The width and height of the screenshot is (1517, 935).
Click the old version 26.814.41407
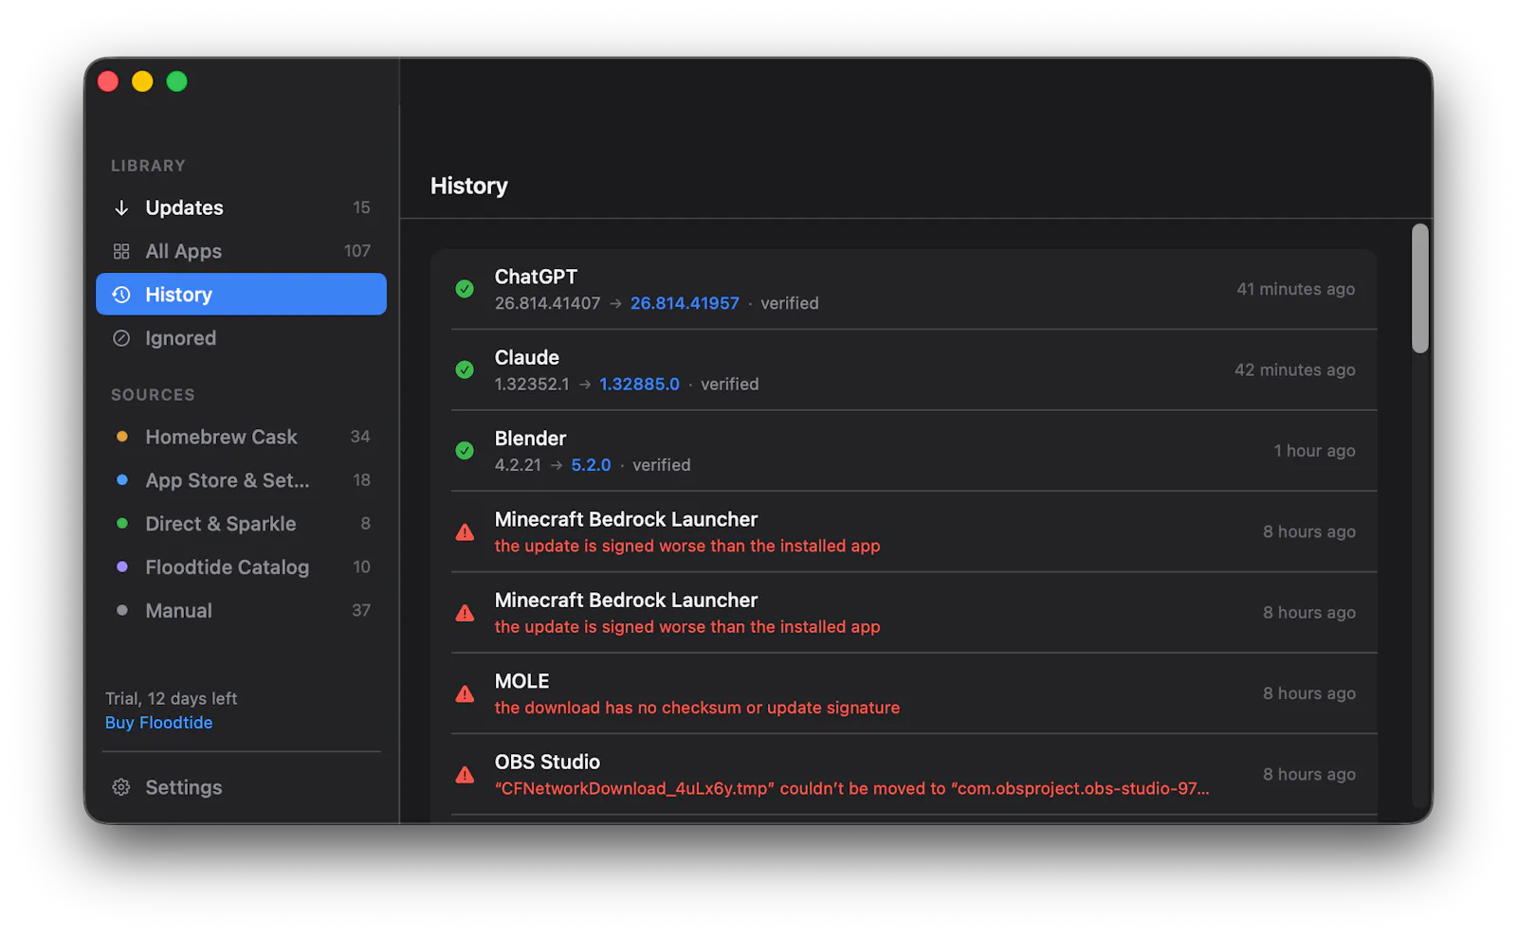pyautogui.click(x=547, y=303)
